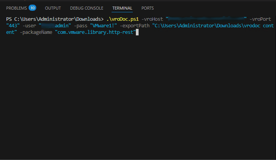Viewport: 276px width, 160px height.
Task: Open the PROBLEMS panel tab
Action: [x=16, y=8]
